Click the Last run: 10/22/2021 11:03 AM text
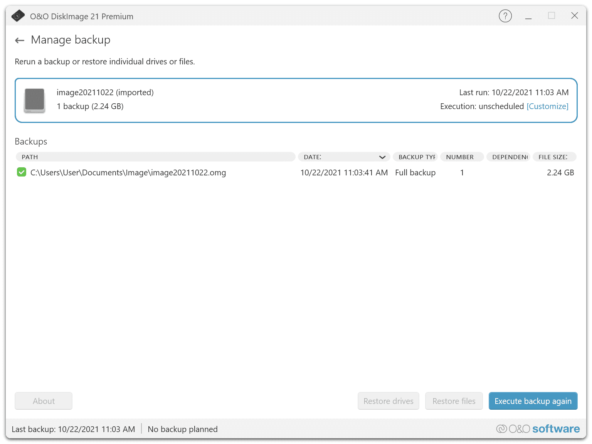 [x=514, y=92]
